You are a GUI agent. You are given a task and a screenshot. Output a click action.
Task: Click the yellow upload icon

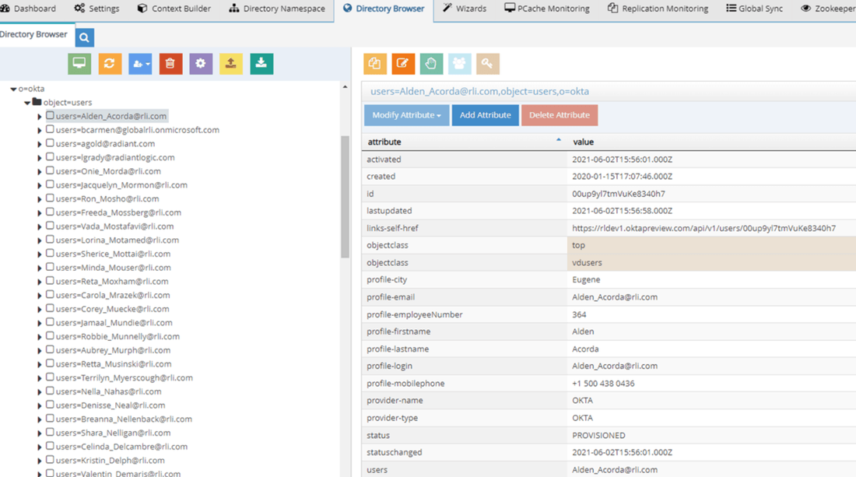tap(231, 64)
